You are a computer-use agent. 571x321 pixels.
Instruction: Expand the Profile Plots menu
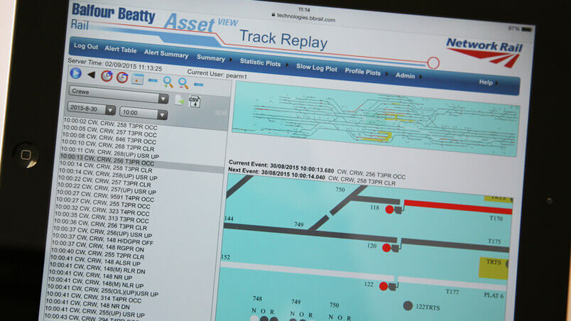[366, 72]
